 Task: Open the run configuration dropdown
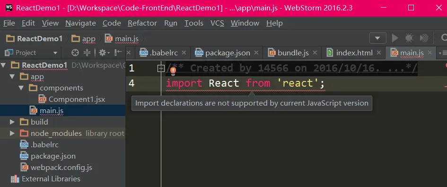(378, 38)
